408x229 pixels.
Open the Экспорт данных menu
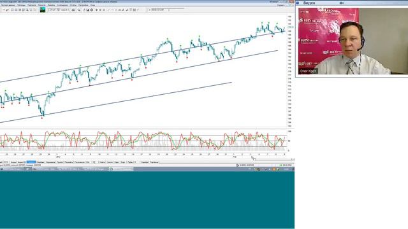tap(8, 5)
